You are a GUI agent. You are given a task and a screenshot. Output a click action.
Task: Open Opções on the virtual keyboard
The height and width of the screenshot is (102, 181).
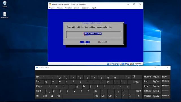[x=148, y=96]
